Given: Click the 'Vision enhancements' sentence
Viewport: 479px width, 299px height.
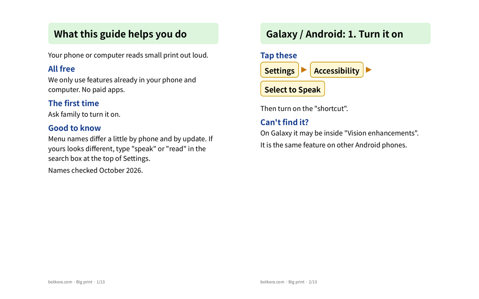Looking at the screenshot, I should (339, 133).
